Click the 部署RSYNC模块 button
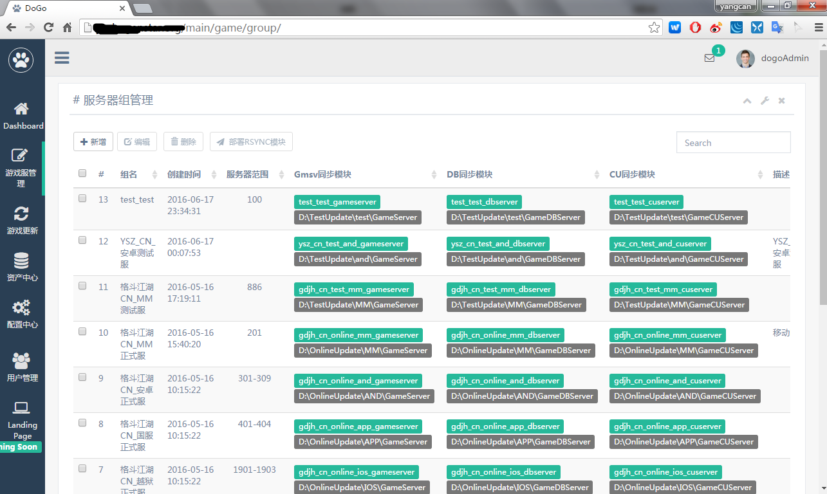The height and width of the screenshot is (494, 827). pyautogui.click(x=251, y=142)
